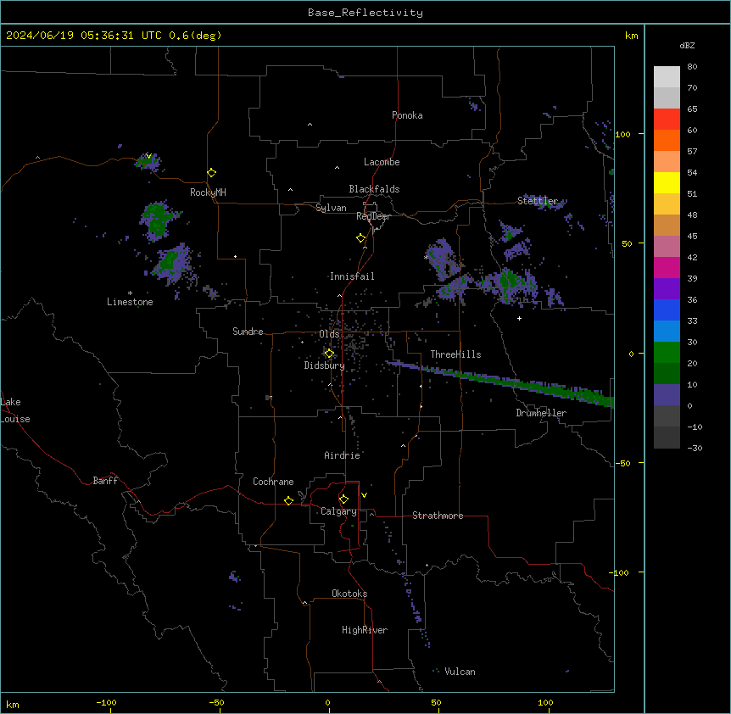Viewport: 731px width, 714px height.
Task: Select the yellow 54 dBZ color swatch
Action: (667, 182)
